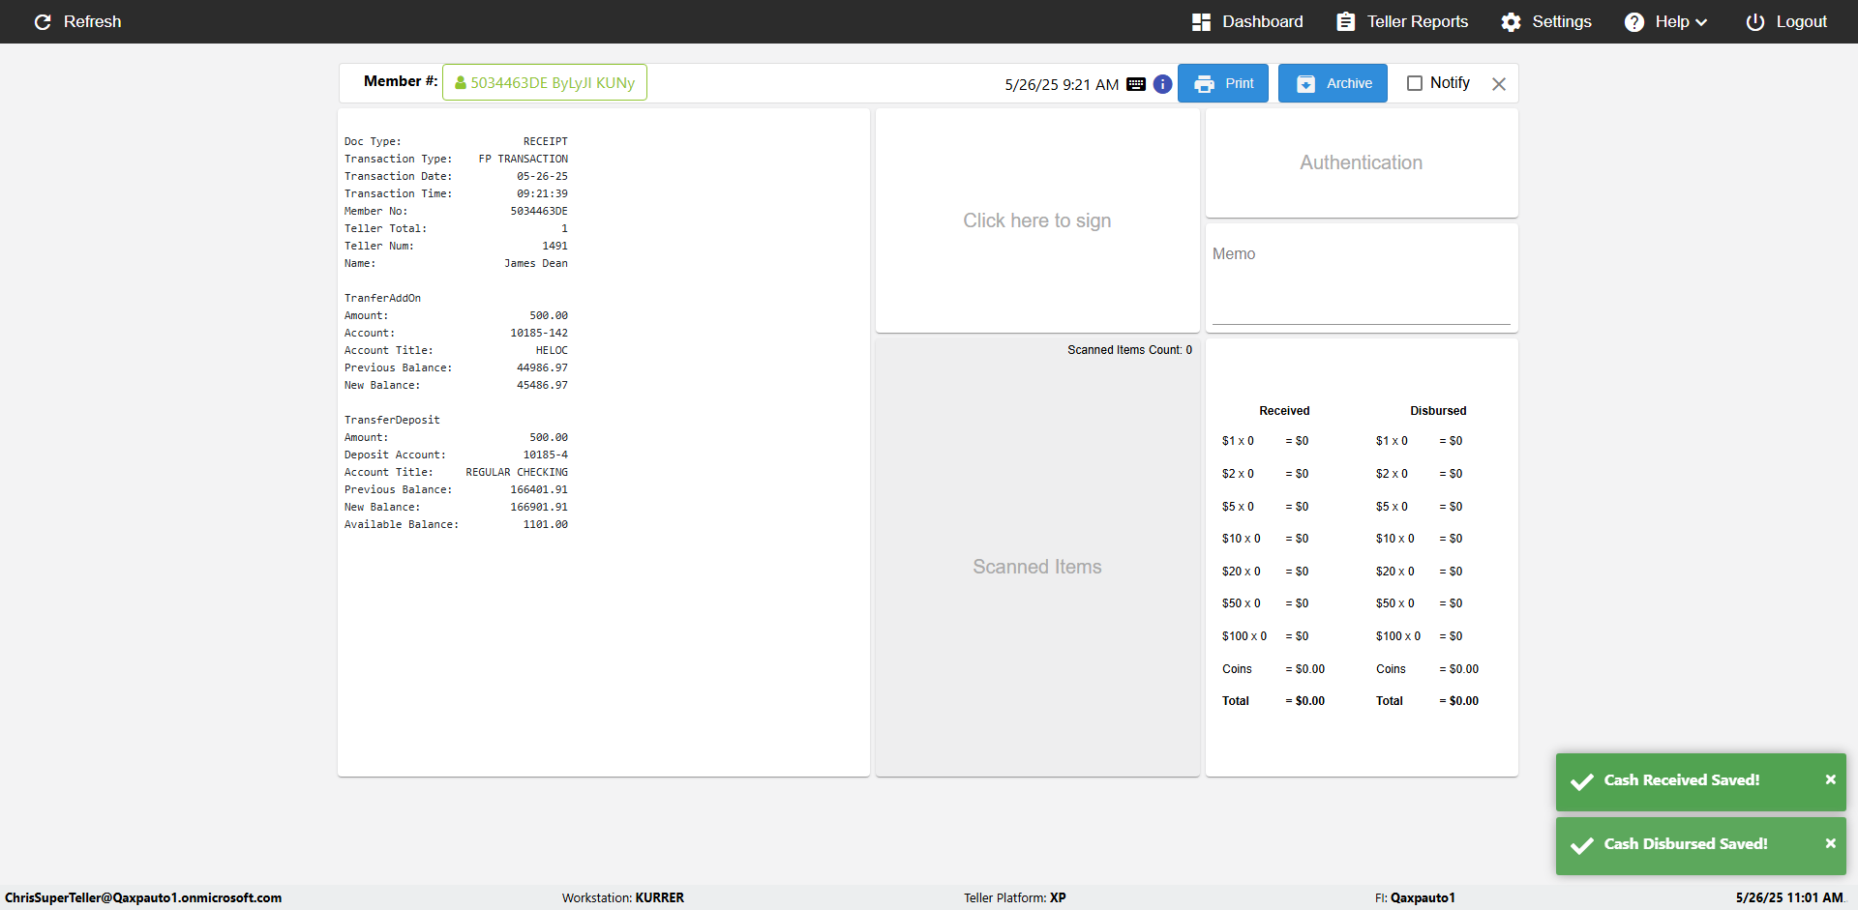Click the Disbursed column header
The image size is (1858, 910).
pos(1438,411)
